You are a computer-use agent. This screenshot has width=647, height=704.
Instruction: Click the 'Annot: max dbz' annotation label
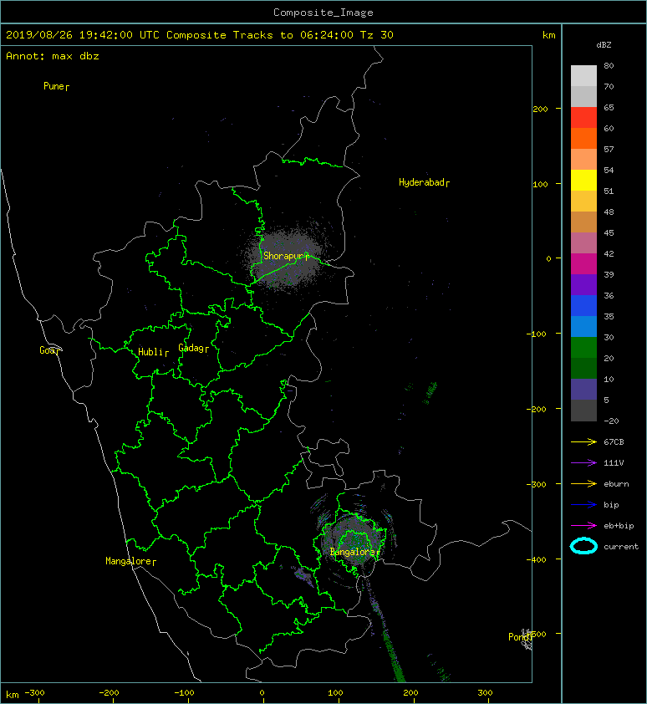(53, 56)
